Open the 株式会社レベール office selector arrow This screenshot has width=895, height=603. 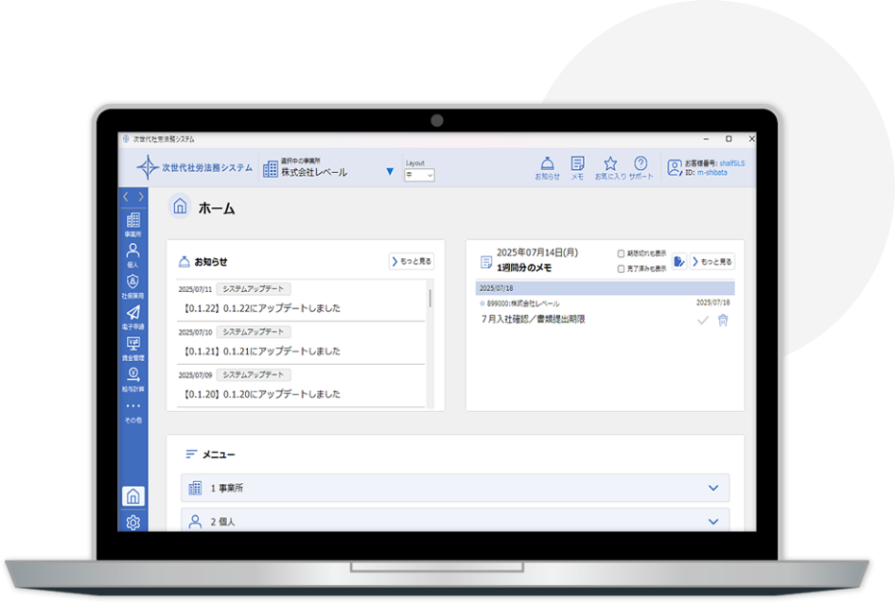click(390, 172)
